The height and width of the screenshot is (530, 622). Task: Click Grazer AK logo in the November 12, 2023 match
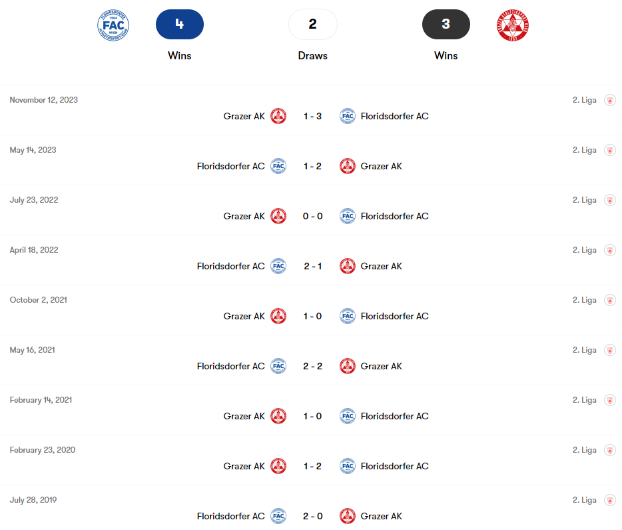[x=278, y=116]
